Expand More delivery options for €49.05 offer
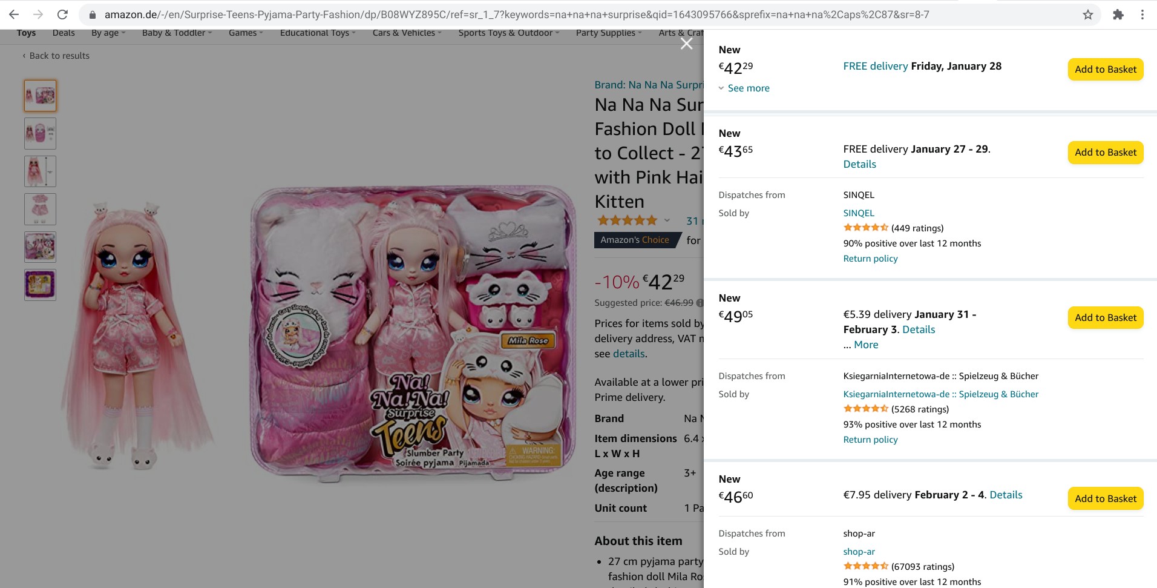This screenshot has height=588, width=1157. pos(866,345)
